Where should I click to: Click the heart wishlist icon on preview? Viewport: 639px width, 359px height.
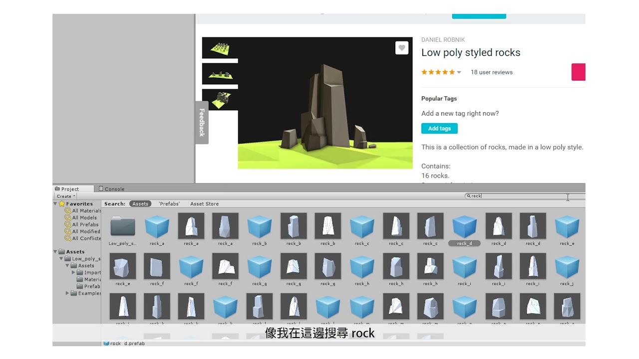[402, 48]
